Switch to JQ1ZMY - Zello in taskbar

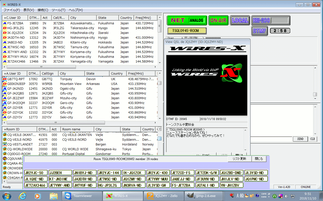click(163, 196)
